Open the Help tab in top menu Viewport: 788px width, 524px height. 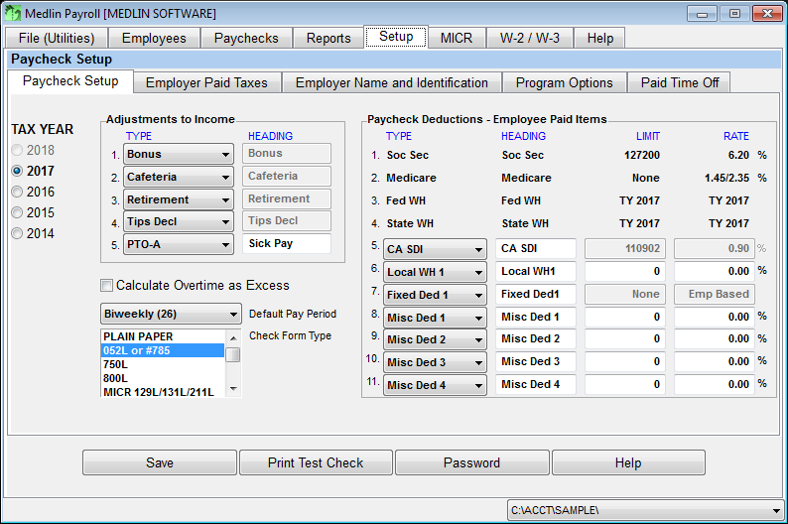coord(600,38)
